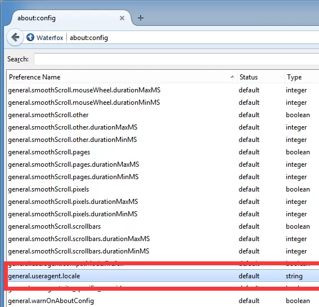Select general.smoothScroll.pixels preference
Screen dimensions: 319x307
pos(163,189)
